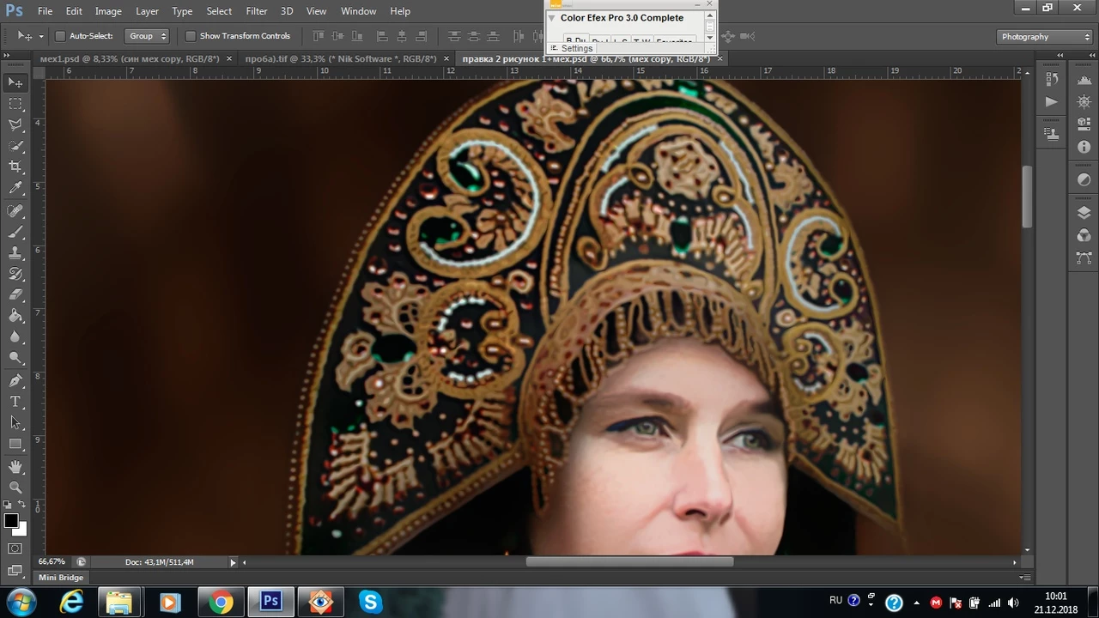This screenshot has width=1099, height=618.
Task: Enable the Auto-Select checkbox
Action: (x=60, y=36)
